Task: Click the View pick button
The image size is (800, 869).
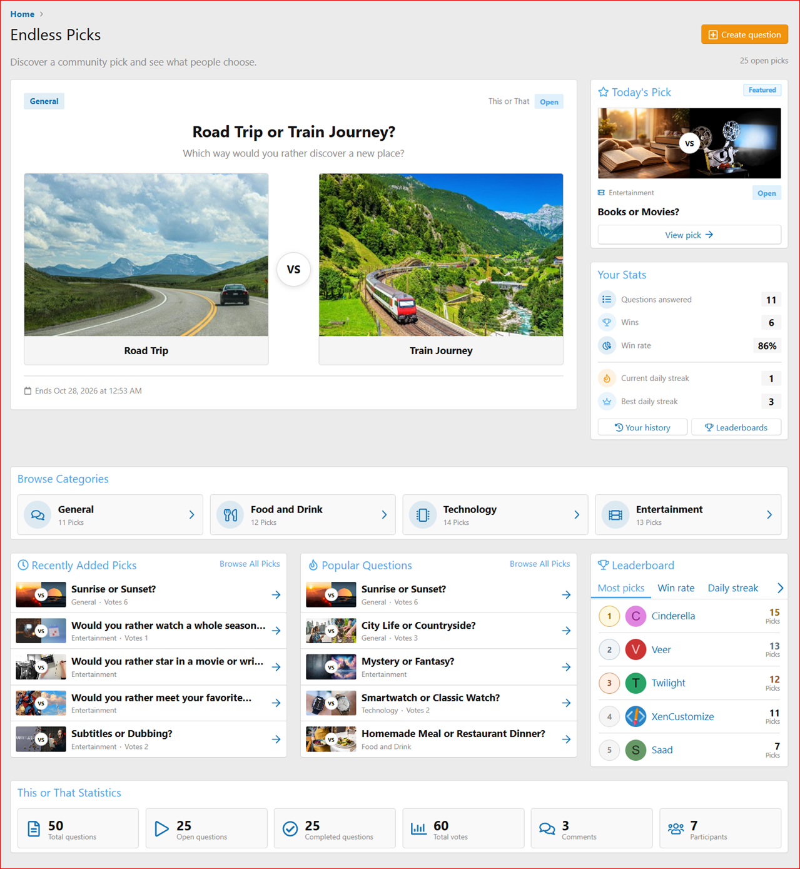Action: click(689, 235)
